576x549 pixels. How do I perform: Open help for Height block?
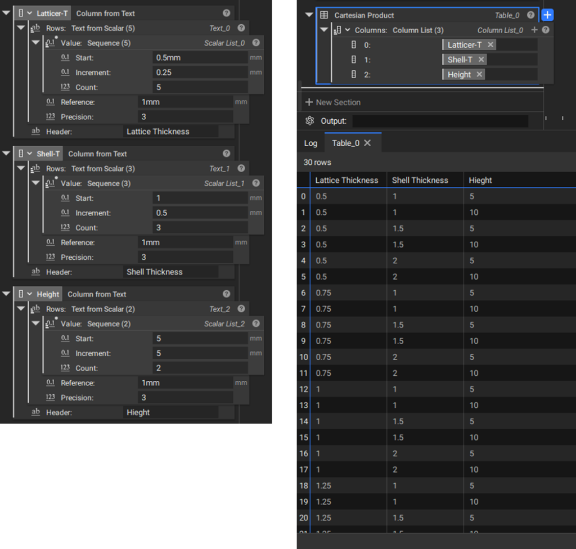226,294
